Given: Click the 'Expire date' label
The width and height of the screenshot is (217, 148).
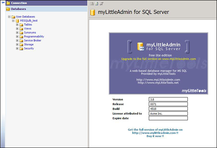Looking at the screenshot, I should tap(120, 118).
